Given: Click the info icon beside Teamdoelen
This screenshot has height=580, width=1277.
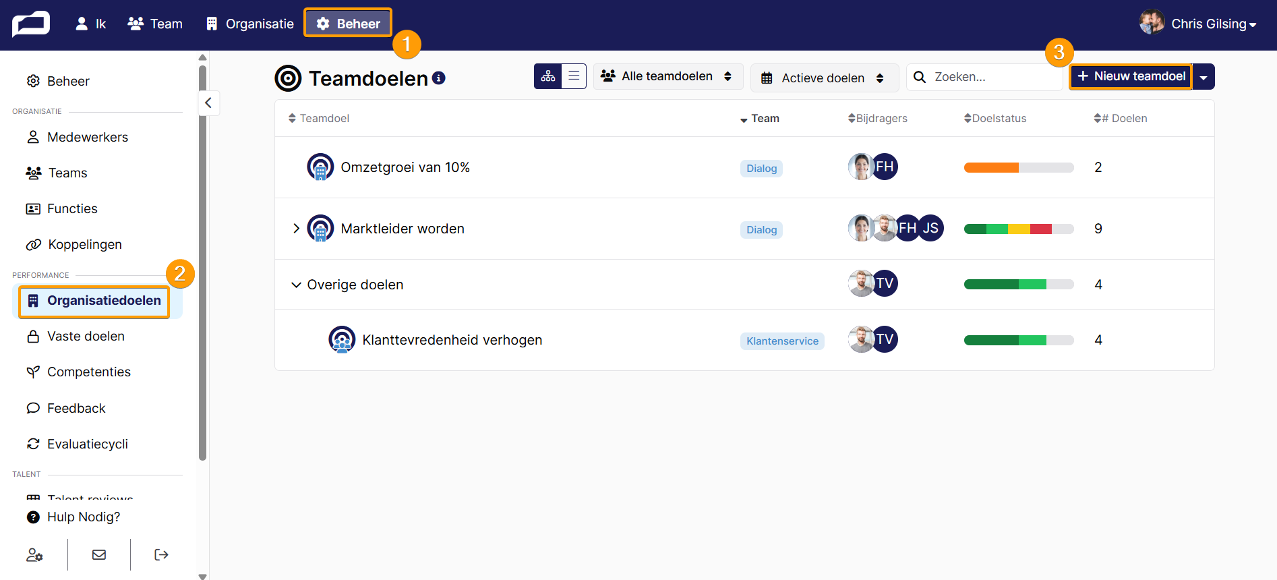Looking at the screenshot, I should (x=439, y=78).
